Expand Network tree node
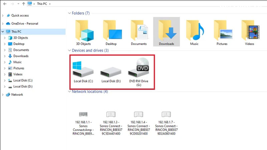This screenshot has height=150, width=267. (x=3, y=95)
